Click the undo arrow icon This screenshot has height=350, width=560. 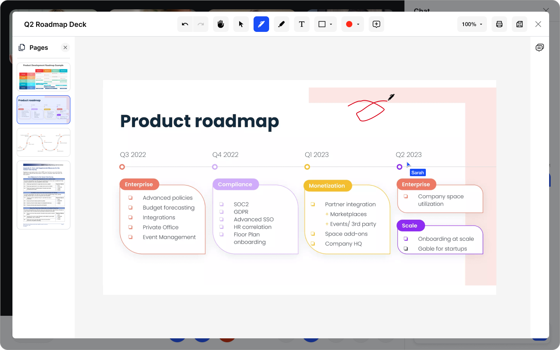[x=185, y=24]
